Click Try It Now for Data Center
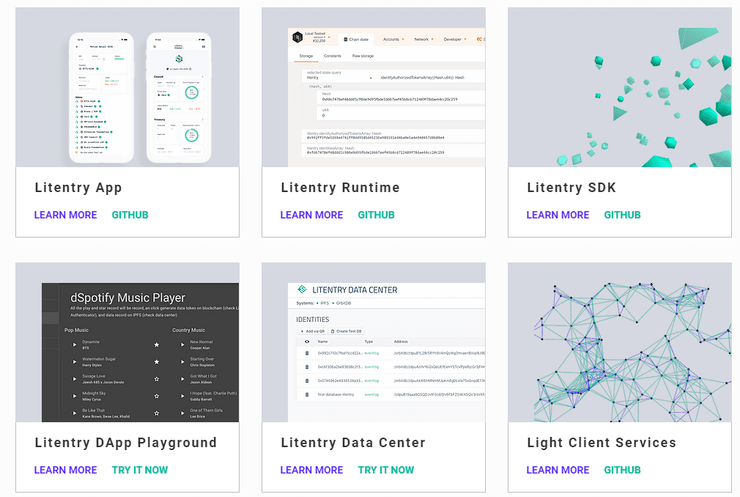The width and height of the screenshot is (740, 497). 386,470
